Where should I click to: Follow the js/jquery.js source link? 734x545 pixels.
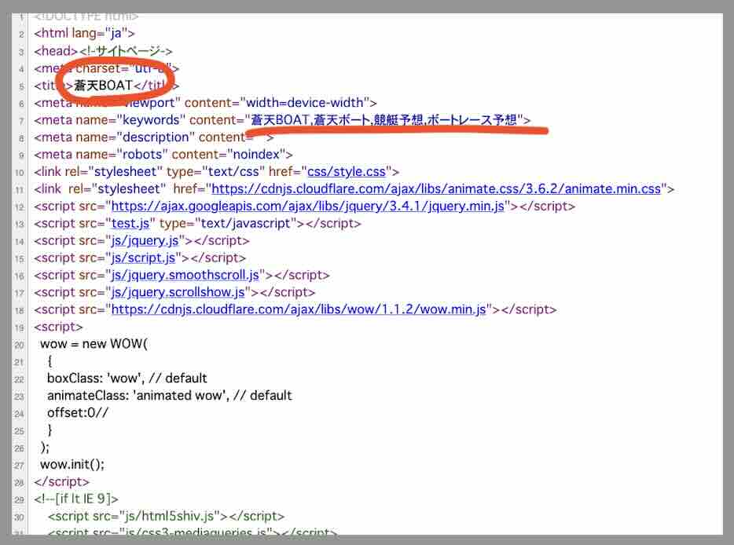(x=145, y=241)
